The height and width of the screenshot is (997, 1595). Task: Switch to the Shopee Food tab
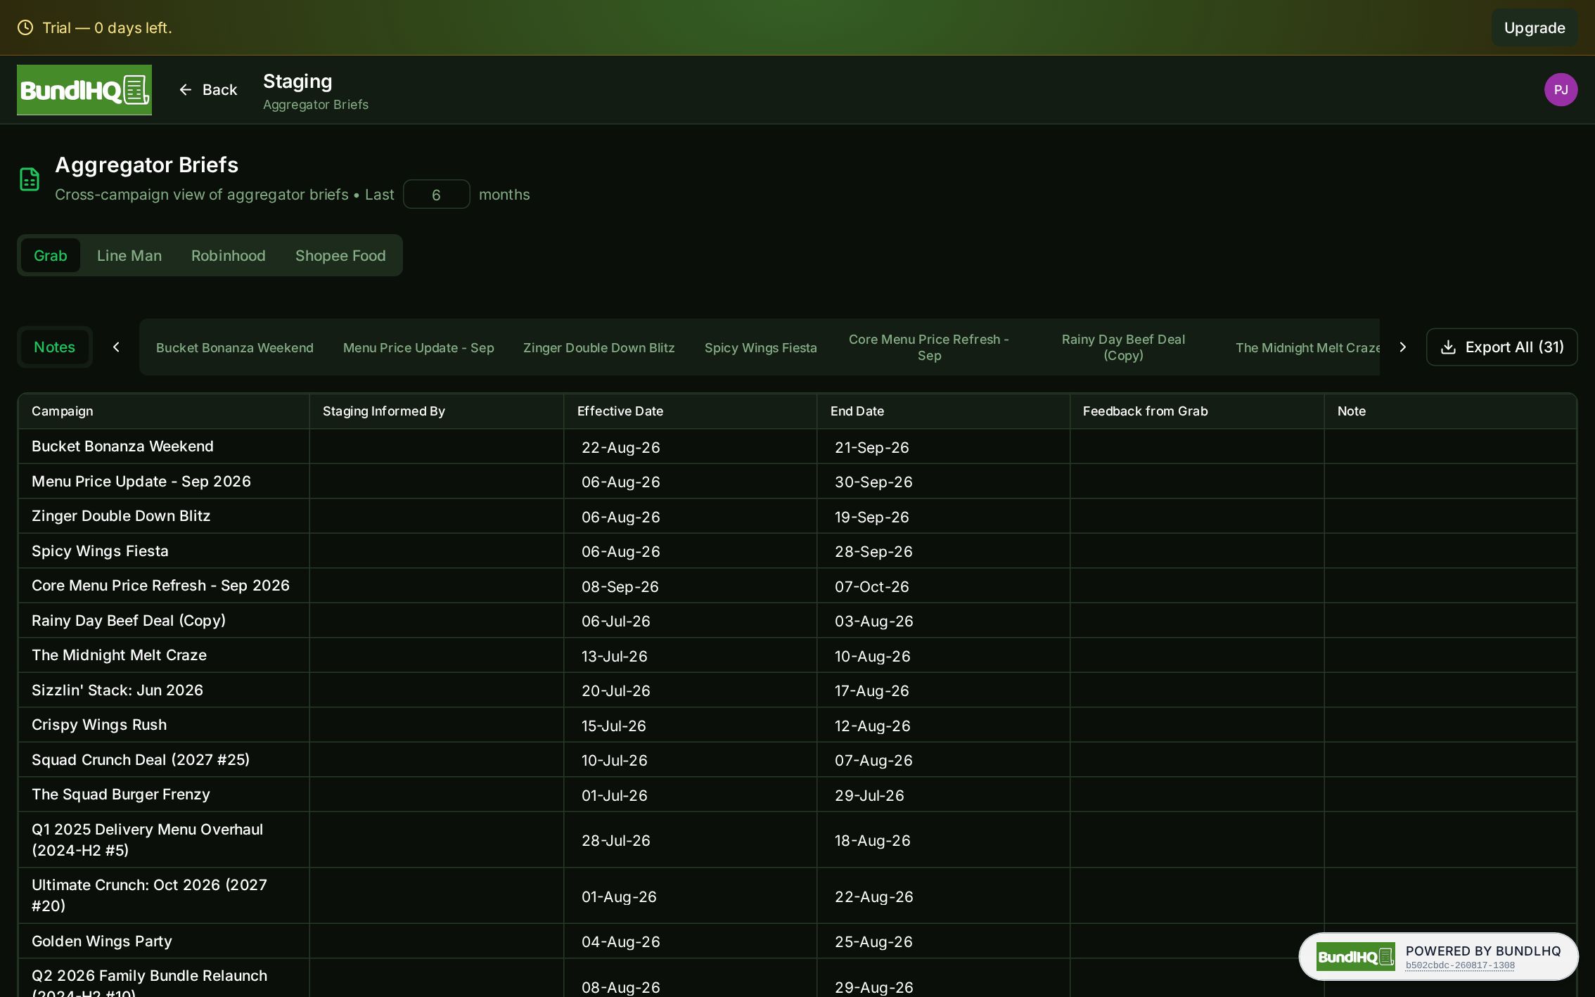pos(340,255)
